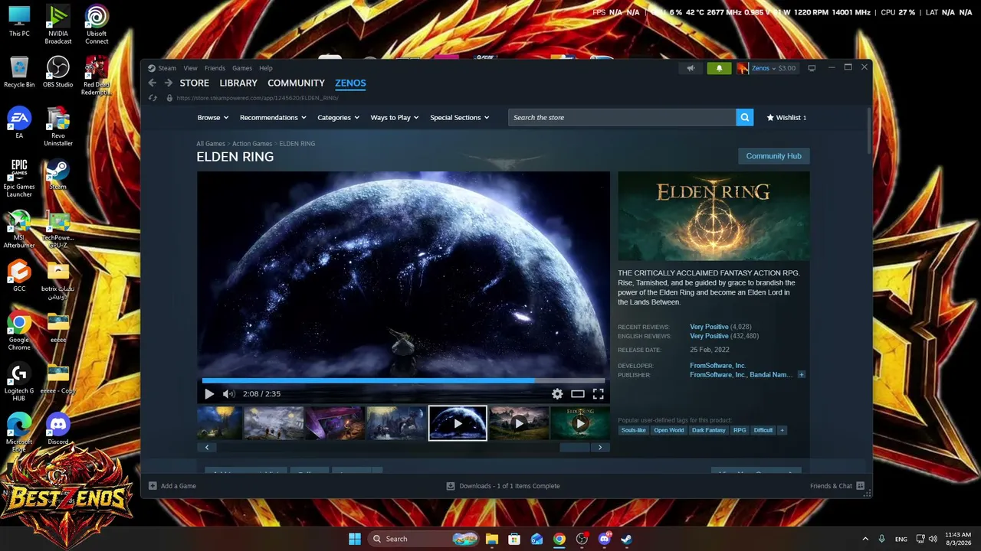Open the FromSoftware, Inc. developer link
981x551 pixels.
pos(718,366)
